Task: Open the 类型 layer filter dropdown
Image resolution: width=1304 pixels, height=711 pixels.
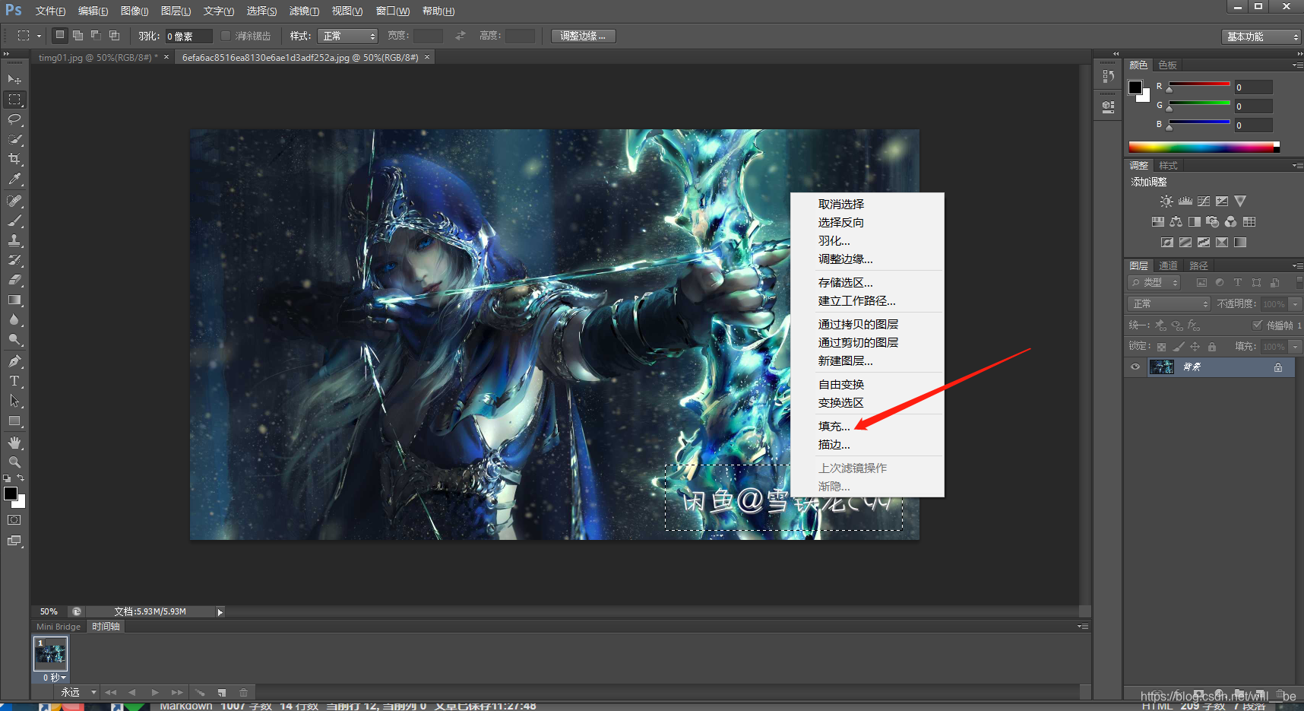Action: pos(1154,283)
